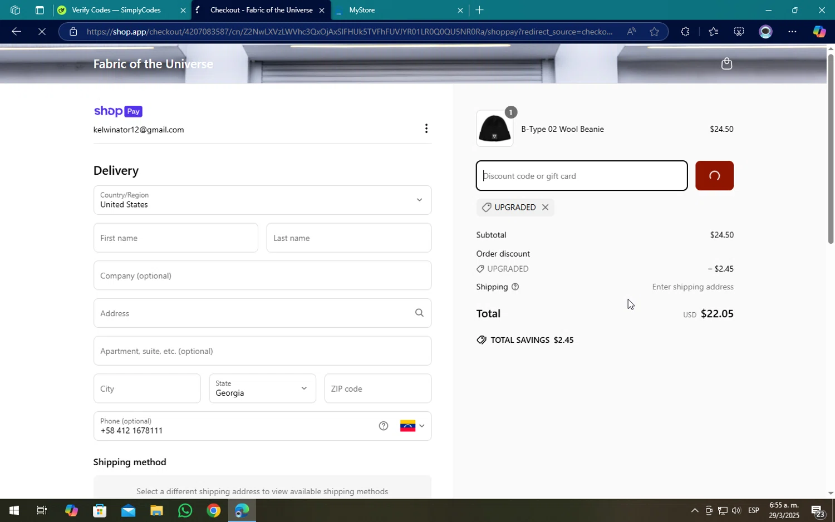Open Microsoft Store from the taskbar
Image resolution: width=835 pixels, height=522 pixels.
click(x=100, y=510)
